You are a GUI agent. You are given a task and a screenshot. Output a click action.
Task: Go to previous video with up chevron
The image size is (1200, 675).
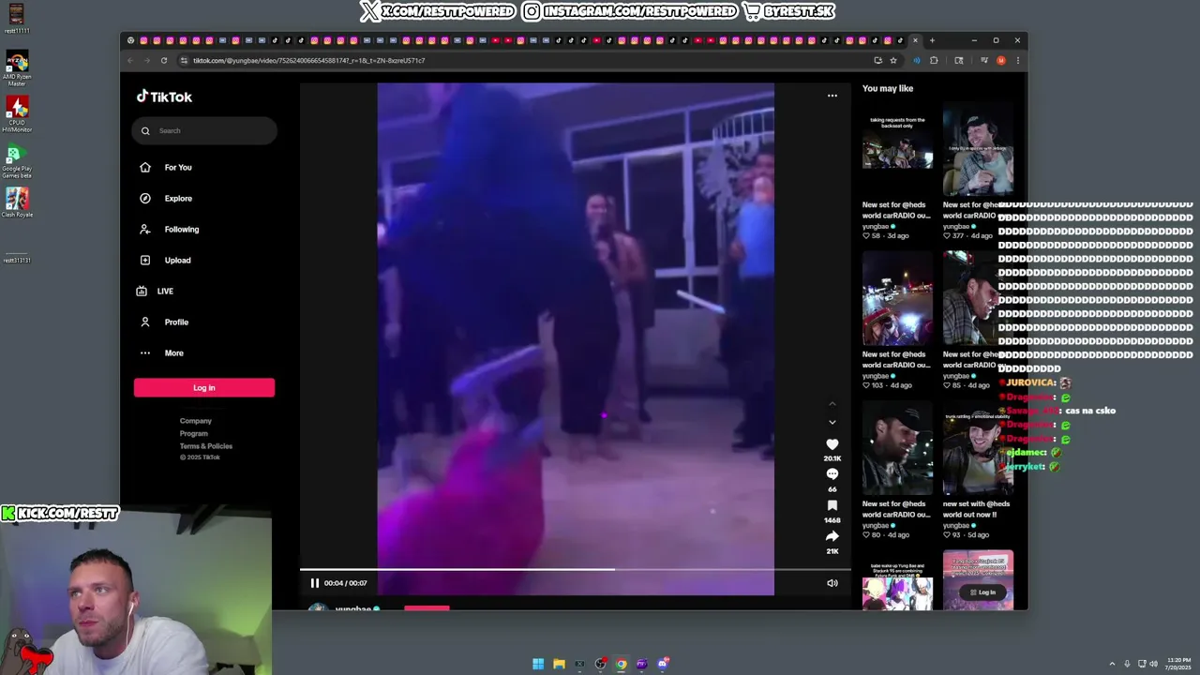832,404
